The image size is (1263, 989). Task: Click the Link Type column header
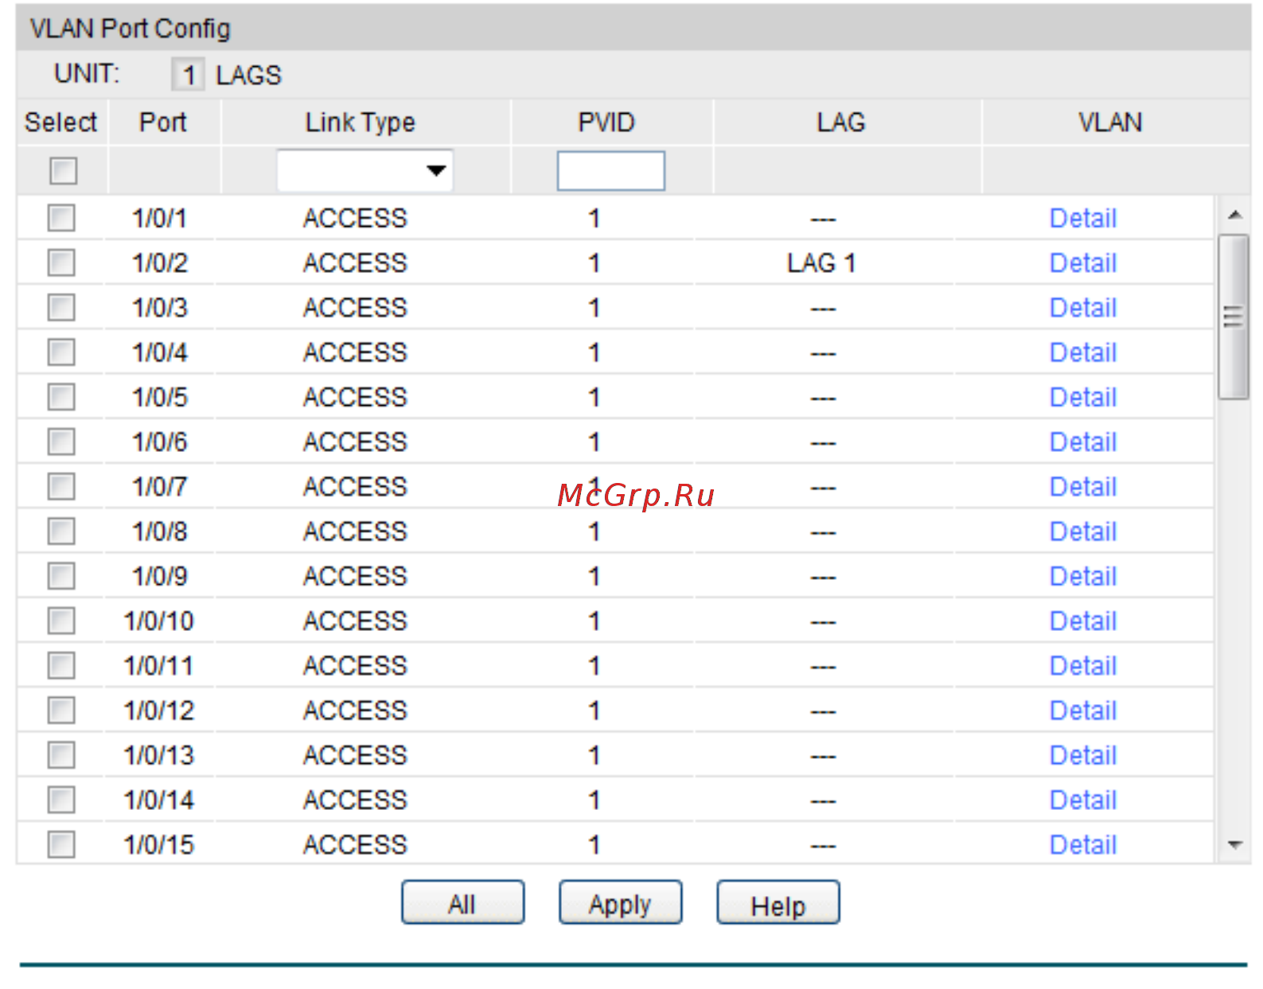pos(361,122)
